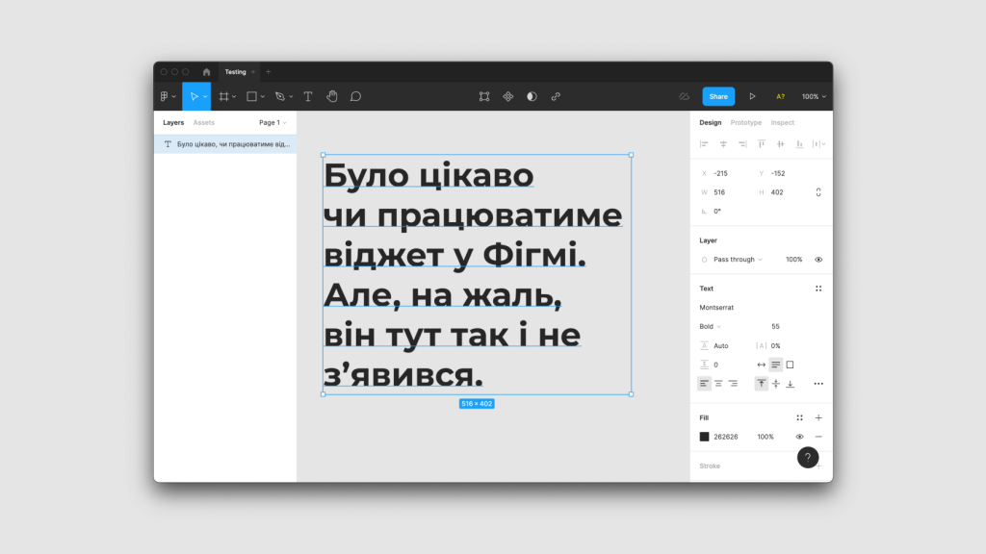Add a new fill with plus button
This screenshot has height=554, width=986.
(x=818, y=417)
